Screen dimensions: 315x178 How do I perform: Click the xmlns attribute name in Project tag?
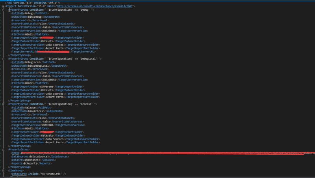pyautogui.click(x=51, y=6)
